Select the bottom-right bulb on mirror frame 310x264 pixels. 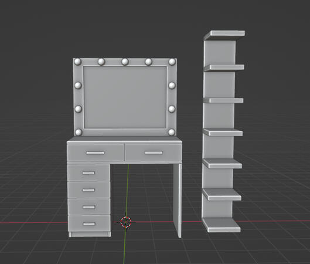tap(172, 132)
